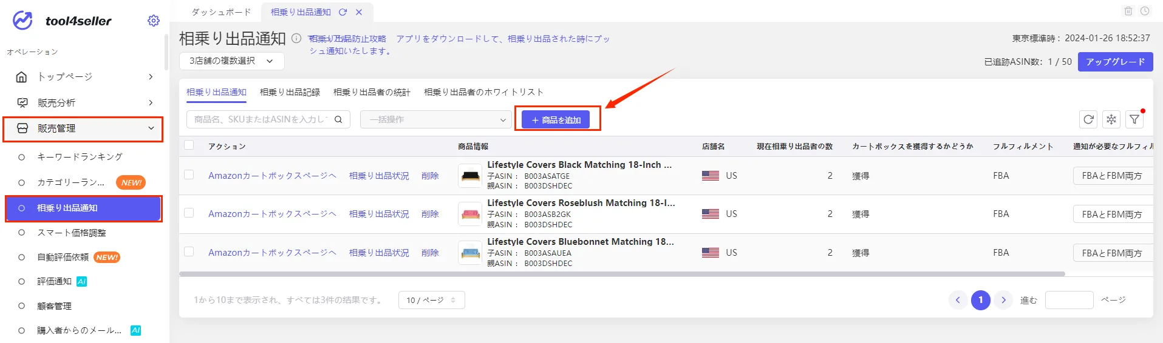The height and width of the screenshot is (343, 1163).
Task: Switch to the ダッシュボード tab
Action: pyautogui.click(x=221, y=12)
